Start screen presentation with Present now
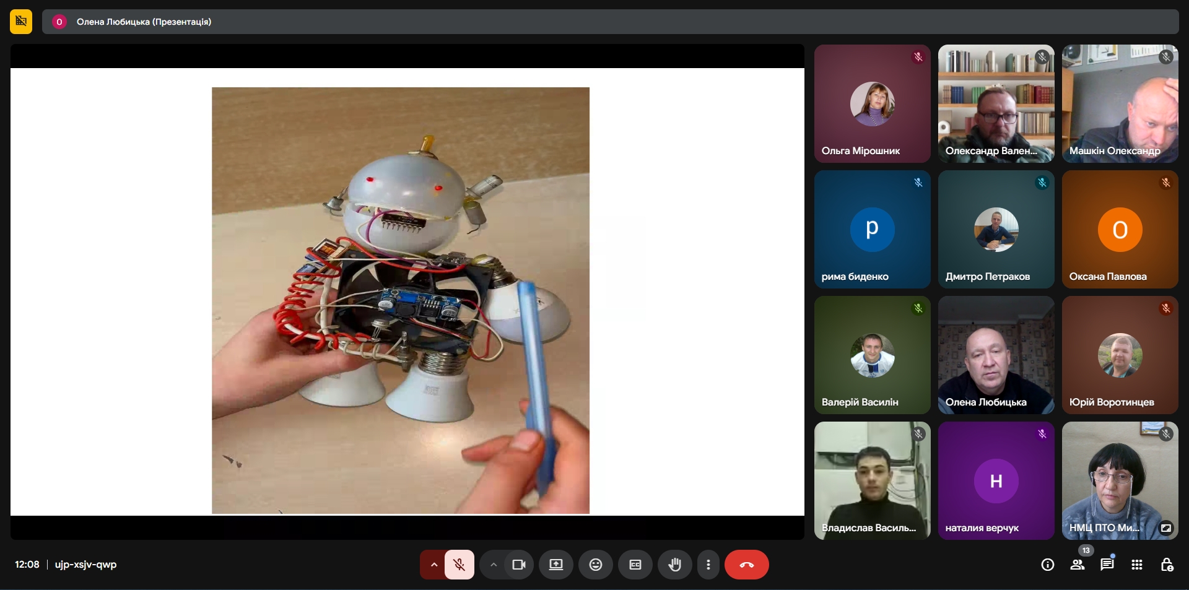1189x590 pixels. pos(555,565)
